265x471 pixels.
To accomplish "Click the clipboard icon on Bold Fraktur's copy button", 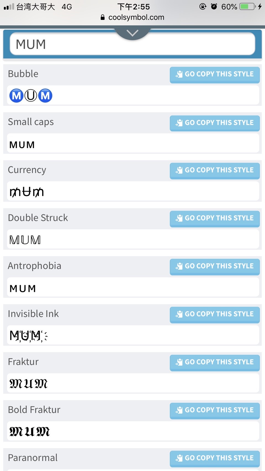I will [x=179, y=410].
